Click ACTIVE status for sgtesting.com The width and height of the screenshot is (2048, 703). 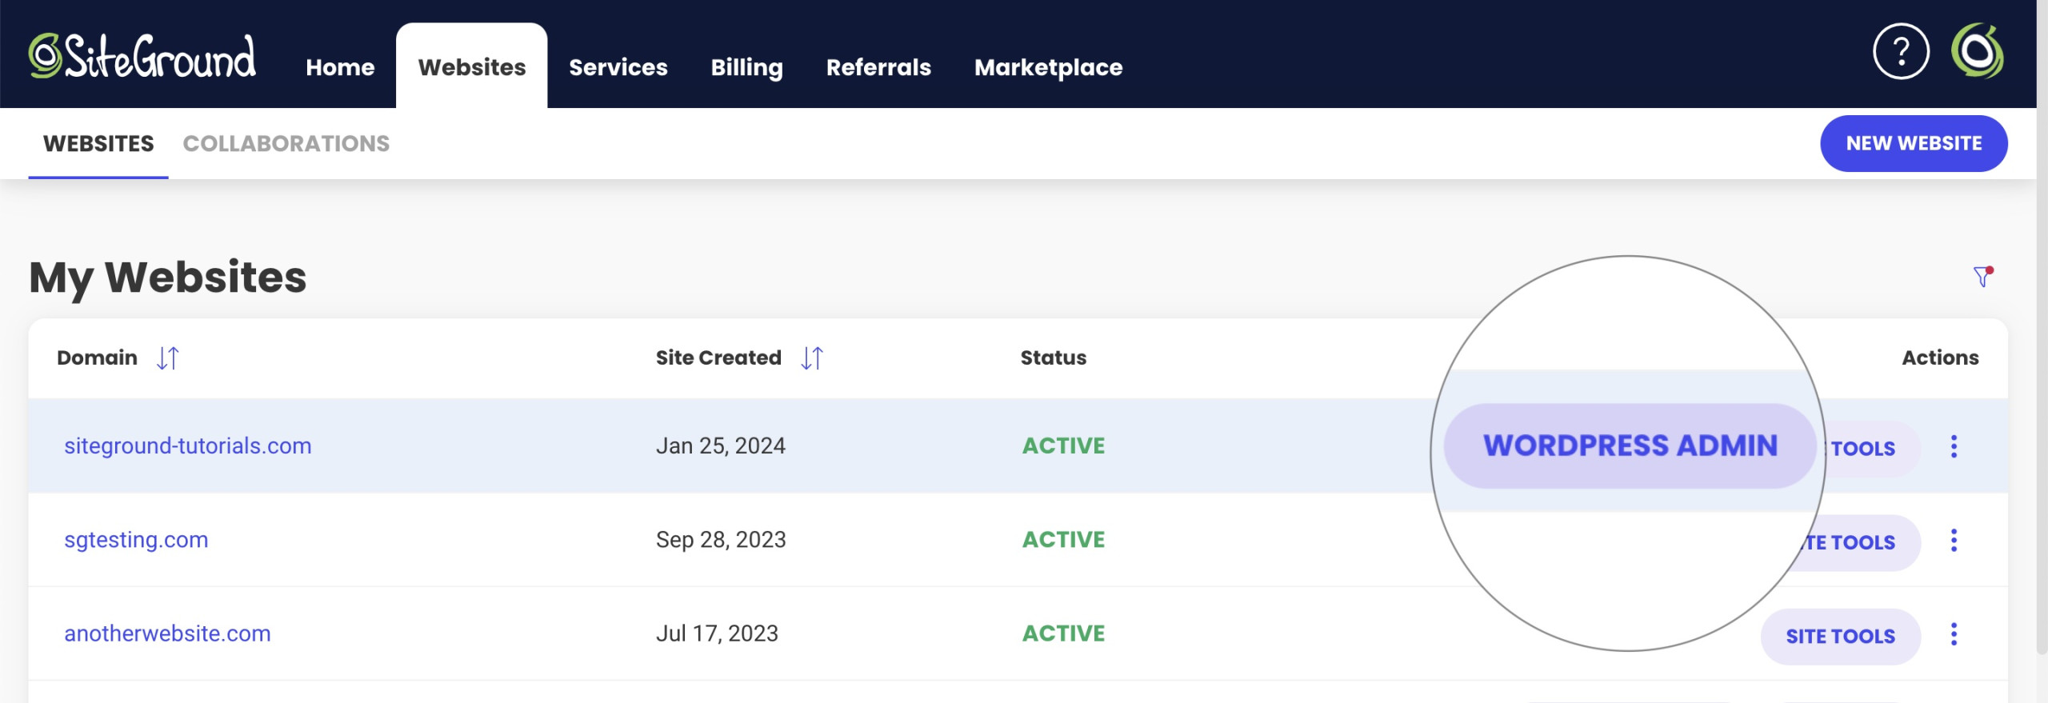(x=1063, y=540)
